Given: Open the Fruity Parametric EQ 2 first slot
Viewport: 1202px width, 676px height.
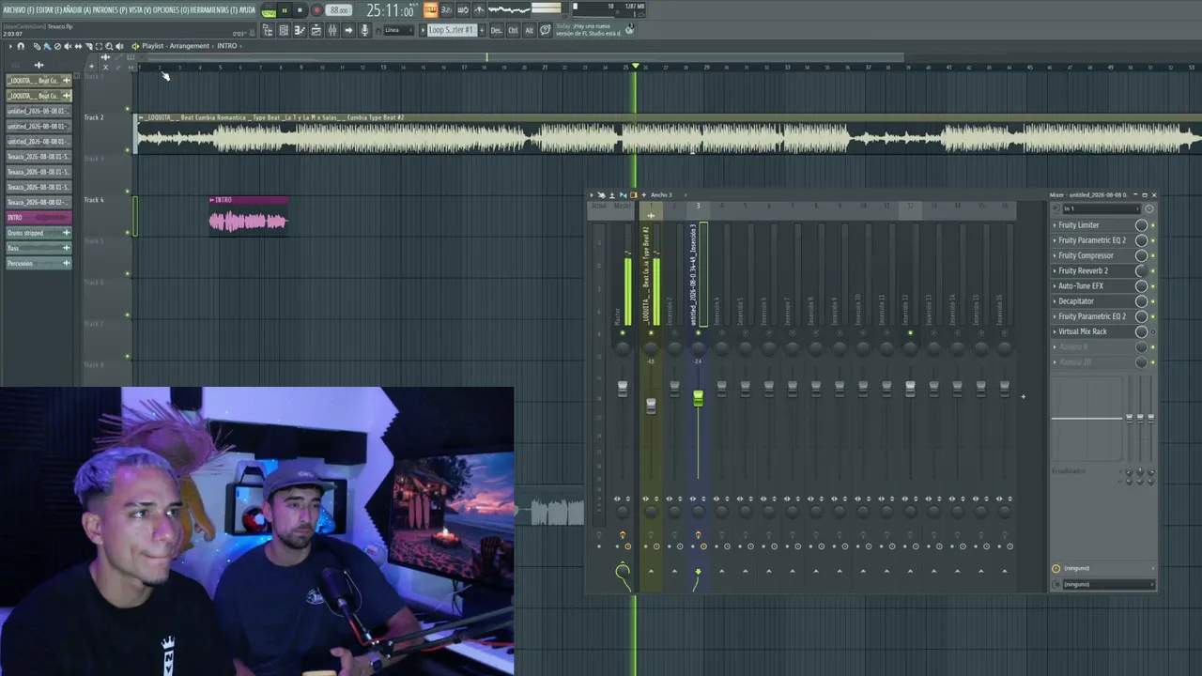Looking at the screenshot, I should (1092, 240).
